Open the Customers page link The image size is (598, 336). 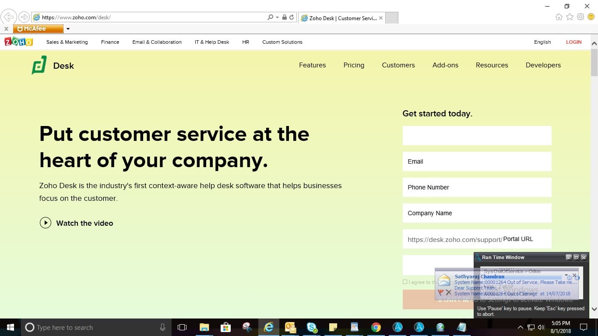point(398,65)
